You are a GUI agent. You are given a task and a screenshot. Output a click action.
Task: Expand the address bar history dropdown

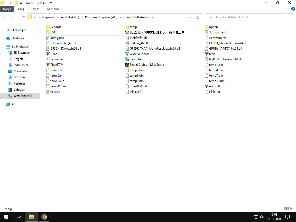pos(190,17)
